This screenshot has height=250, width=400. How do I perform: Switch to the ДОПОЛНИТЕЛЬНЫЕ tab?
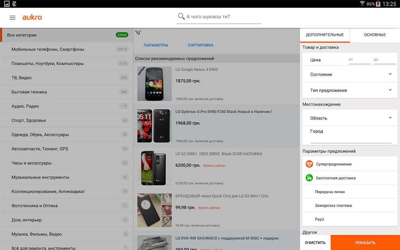pyautogui.click(x=325, y=35)
